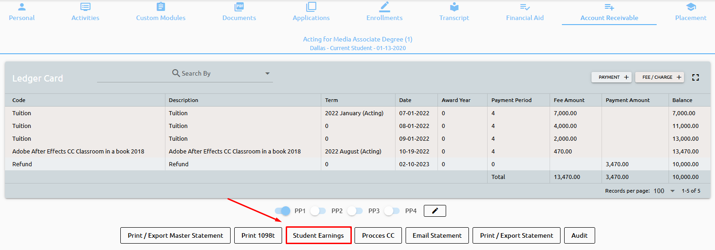This screenshot has width=715, height=250.
Task: Open the Documents PDF icon
Action: [239, 7]
